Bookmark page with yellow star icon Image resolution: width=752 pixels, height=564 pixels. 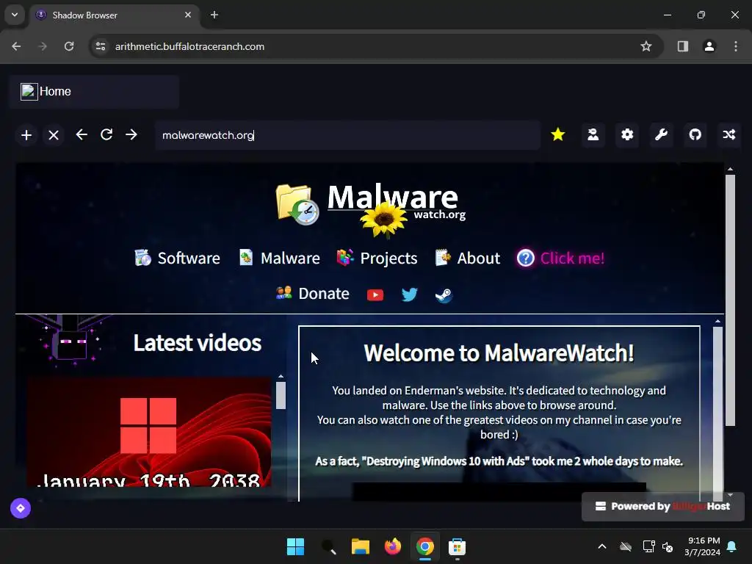[x=558, y=135]
